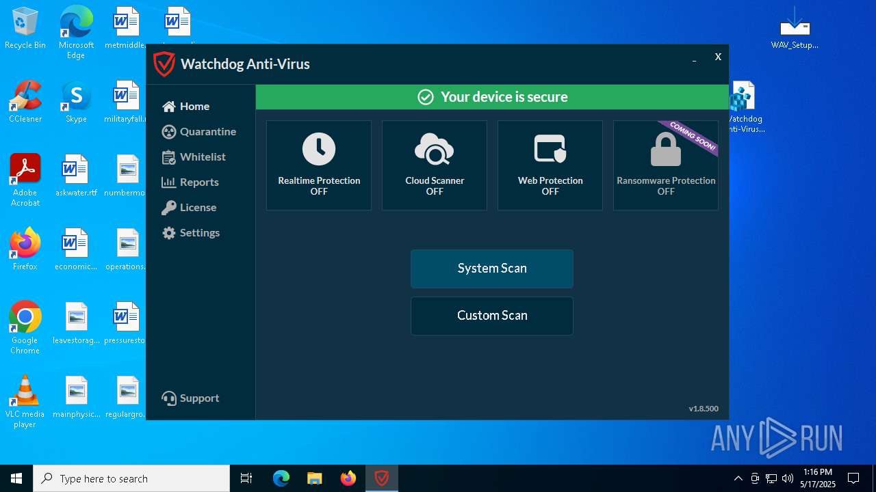Open the Windows Start menu
Viewport: 876px width, 492px height.
click(16, 478)
